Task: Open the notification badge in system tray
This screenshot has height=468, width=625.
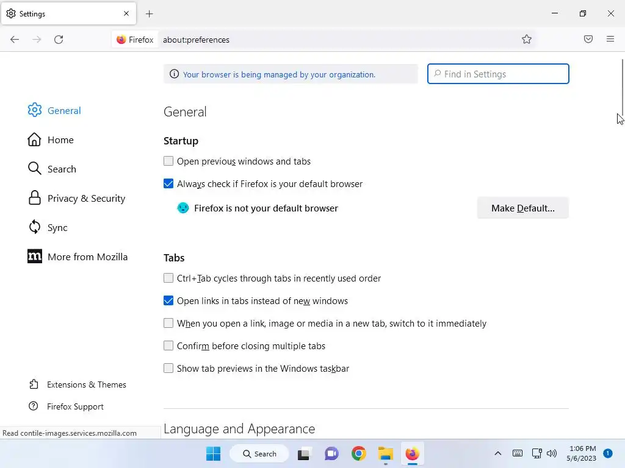Action: coord(608,453)
